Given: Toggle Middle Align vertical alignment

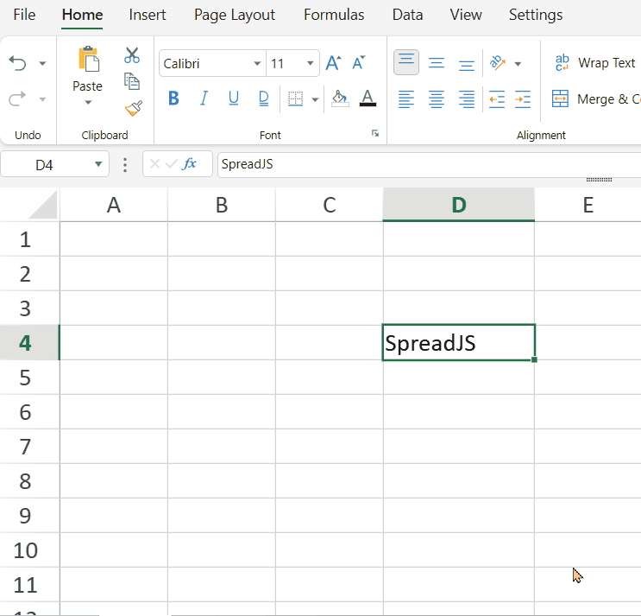Looking at the screenshot, I should tap(437, 63).
